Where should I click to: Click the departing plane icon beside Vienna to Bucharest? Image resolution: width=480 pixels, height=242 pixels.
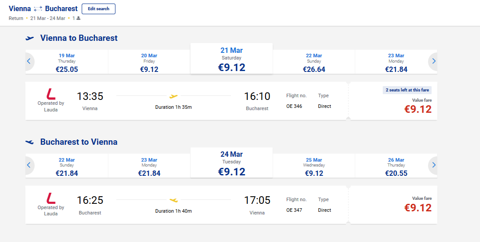pyautogui.click(x=30, y=38)
